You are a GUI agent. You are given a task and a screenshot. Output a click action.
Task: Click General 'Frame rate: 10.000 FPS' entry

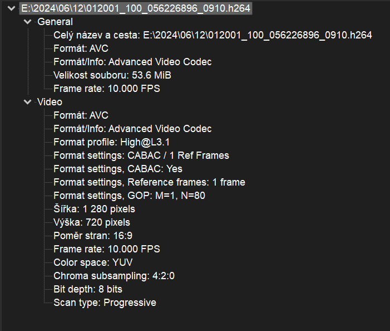(x=107, y=89)
